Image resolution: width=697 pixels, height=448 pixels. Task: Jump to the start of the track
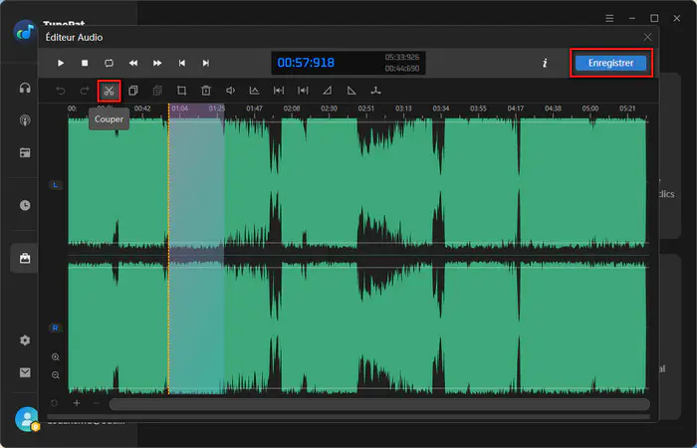click(x=182, y=63)
